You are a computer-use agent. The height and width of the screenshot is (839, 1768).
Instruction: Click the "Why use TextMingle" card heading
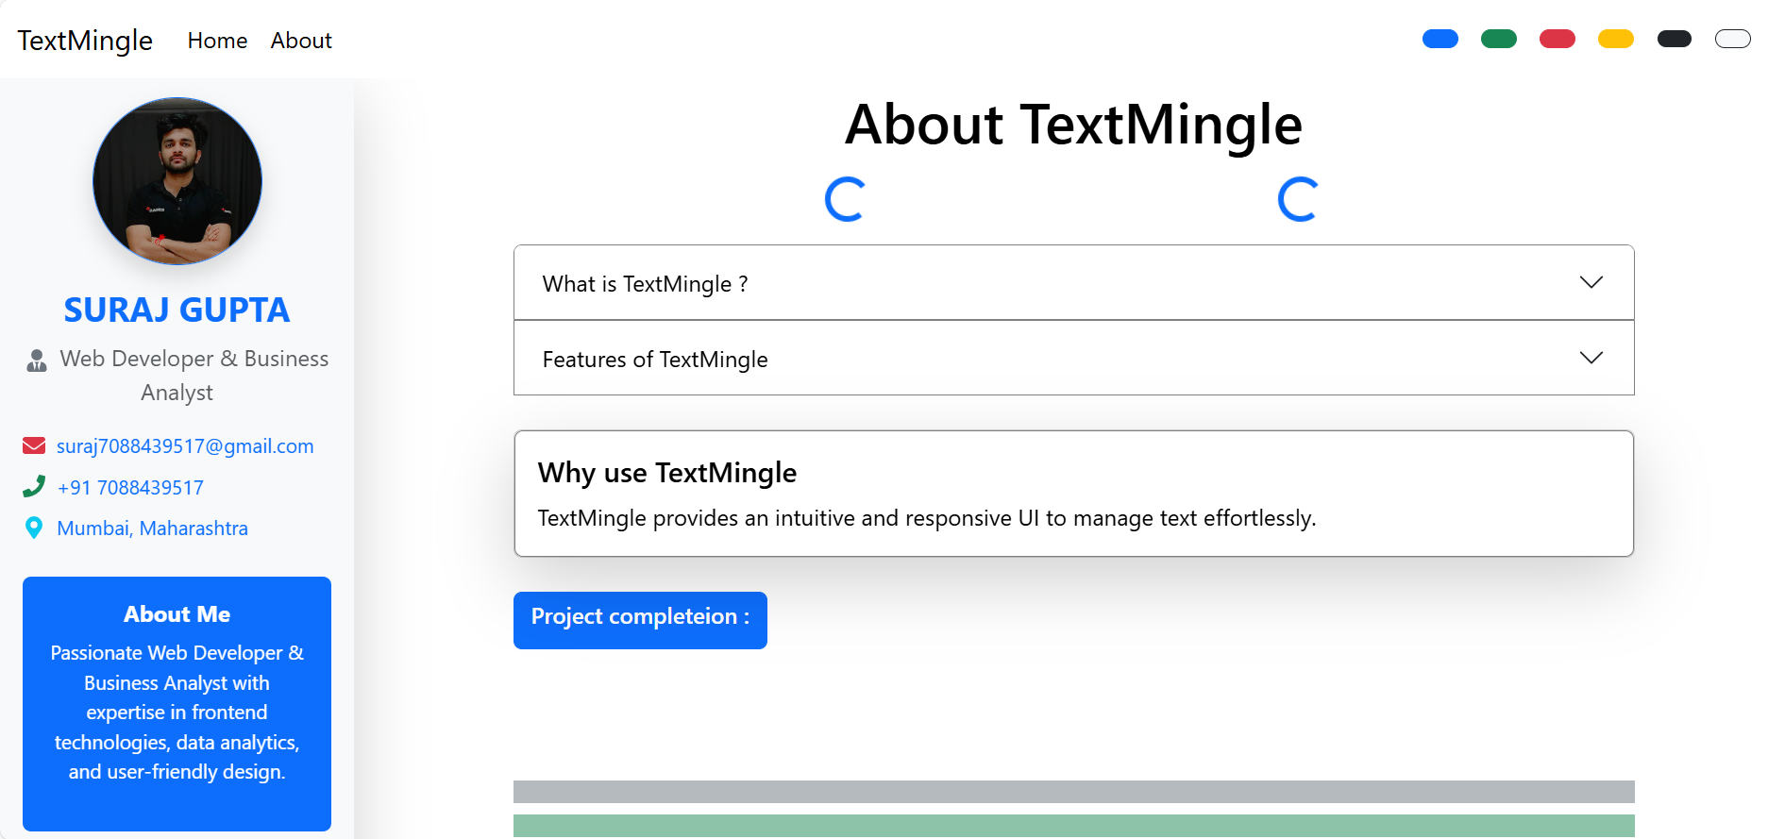[x=667, y=473]
